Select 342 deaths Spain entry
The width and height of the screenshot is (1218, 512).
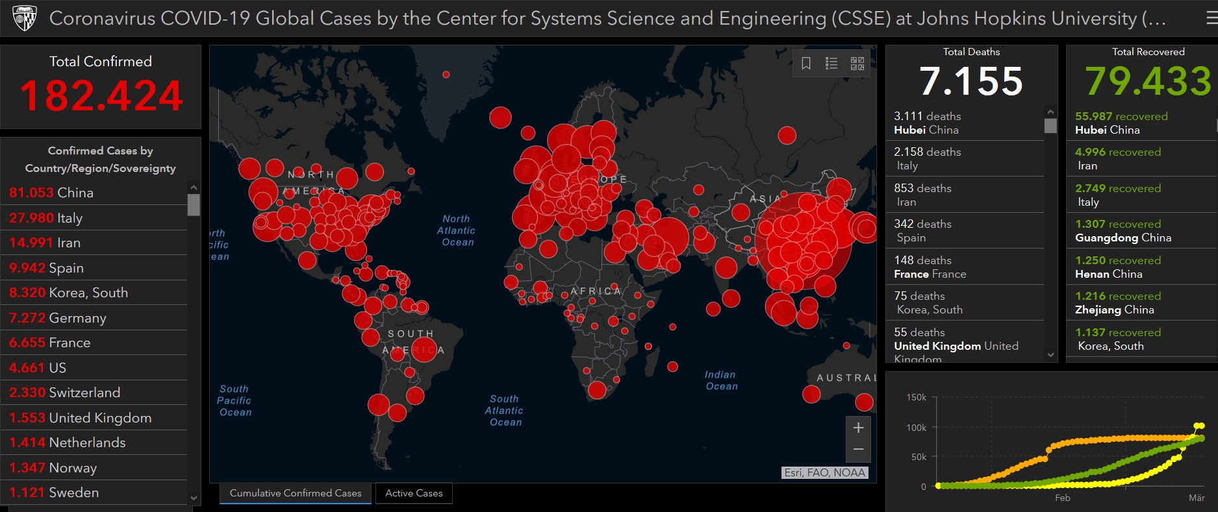pyautogui.click(x=965, y=230)
